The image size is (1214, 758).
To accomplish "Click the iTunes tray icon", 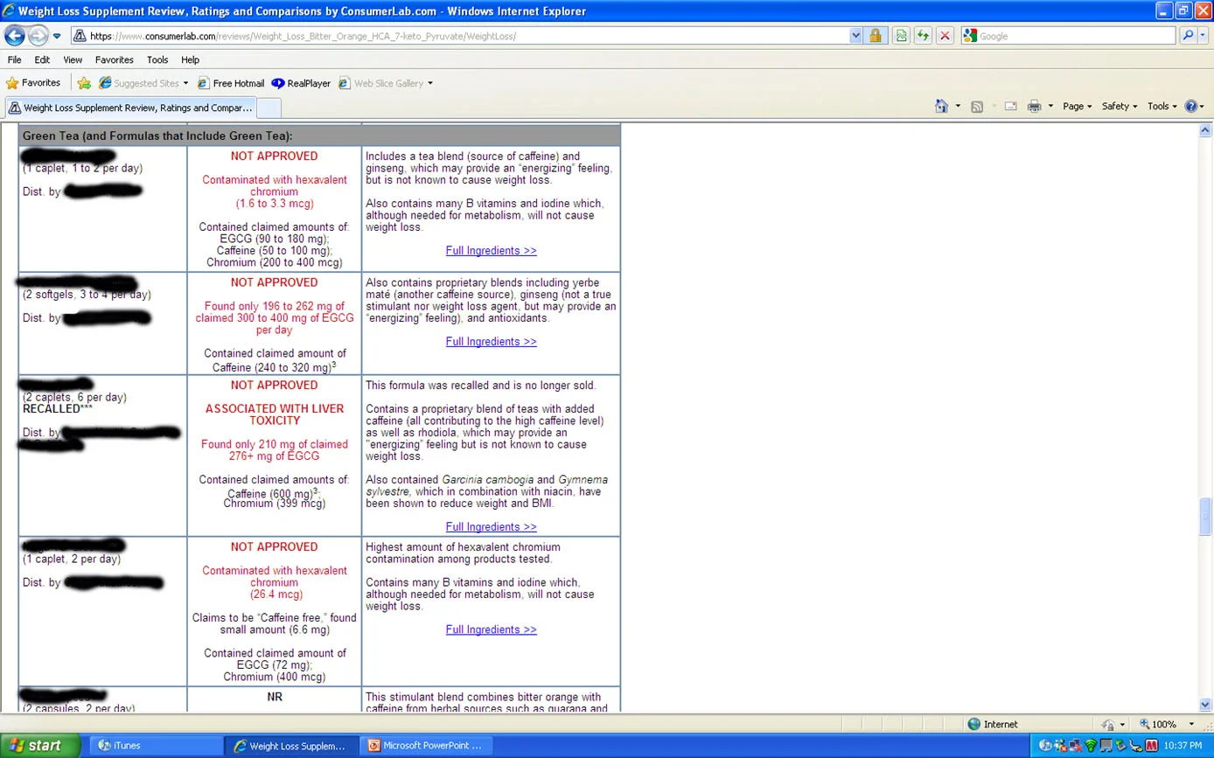I will (1044, 746).
